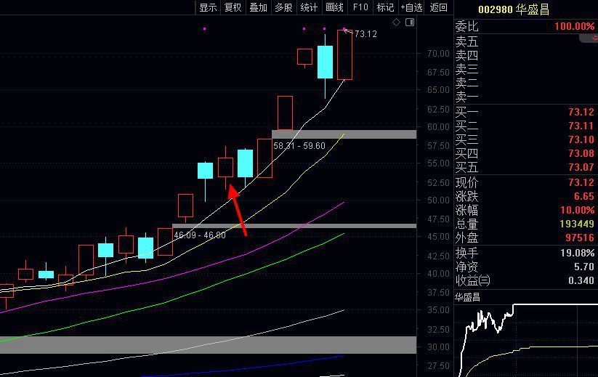Click the 叠加 overlay button

click(x=258, y=7)
